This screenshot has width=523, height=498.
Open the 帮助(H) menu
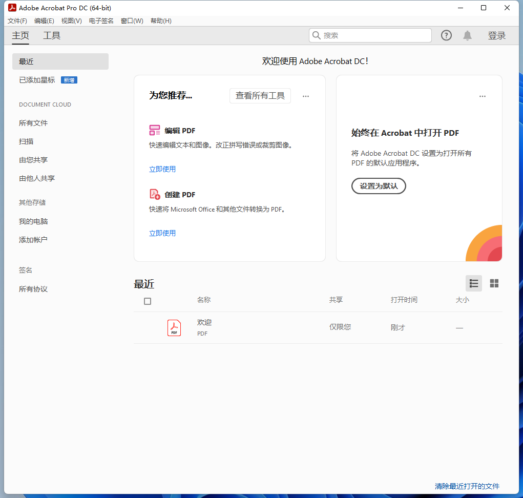(161, 20)
